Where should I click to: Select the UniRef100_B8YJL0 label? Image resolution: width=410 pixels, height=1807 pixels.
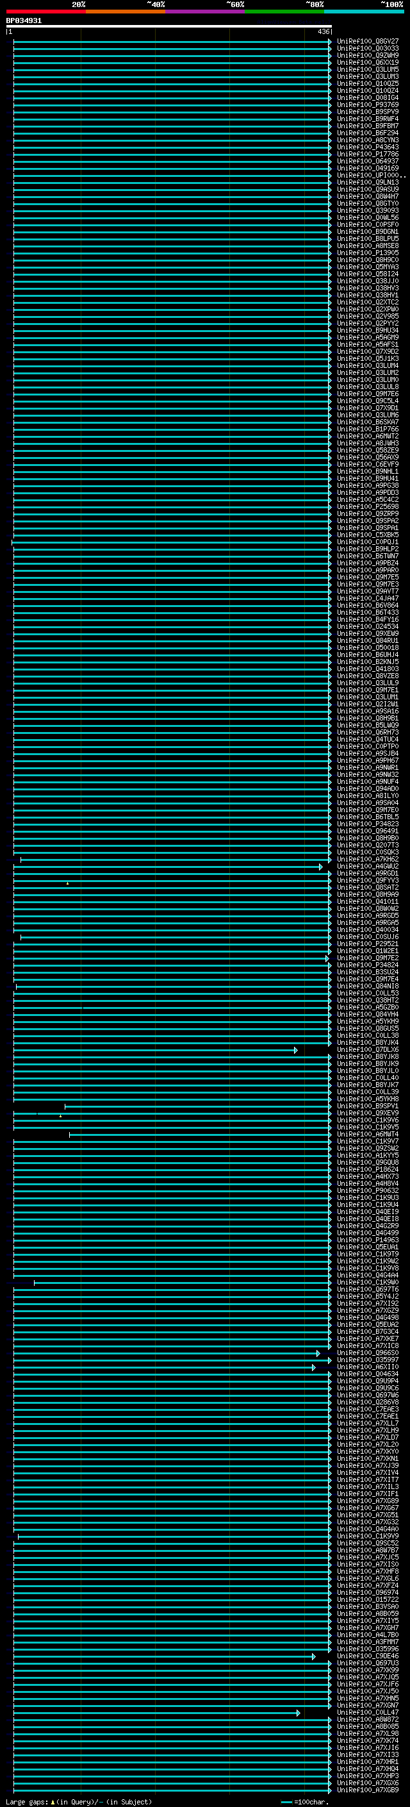[x=368, y=1070]
